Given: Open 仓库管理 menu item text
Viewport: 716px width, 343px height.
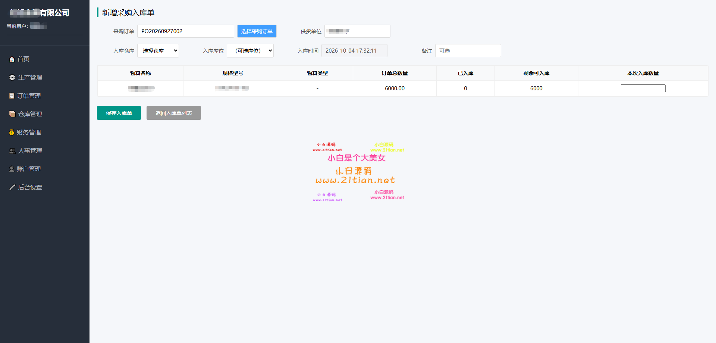Looking at the screenshot, I should pyautogui.click(x=30, y=114).
